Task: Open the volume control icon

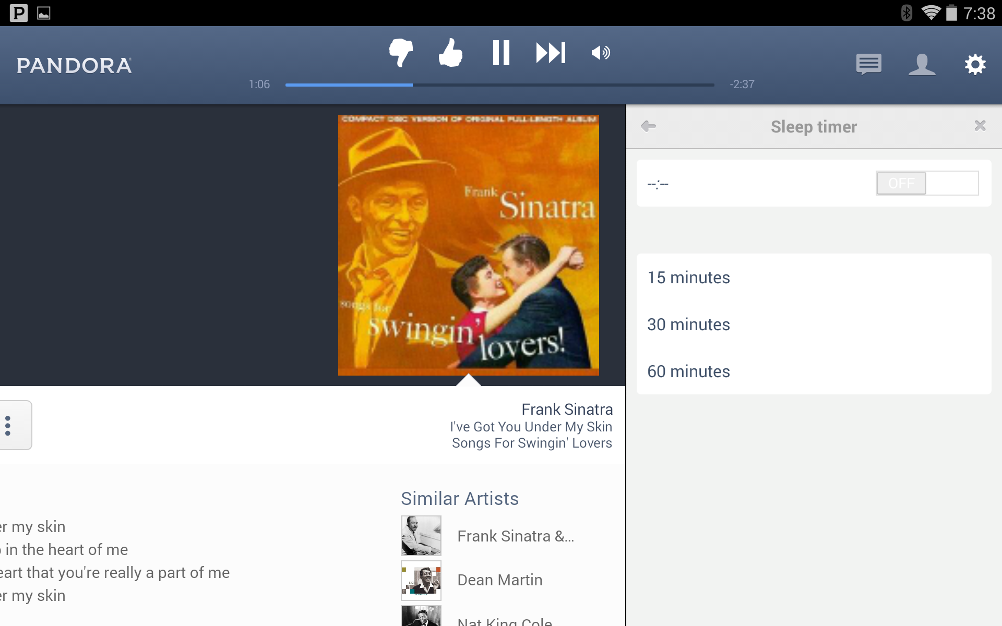Action: [601, 52]
